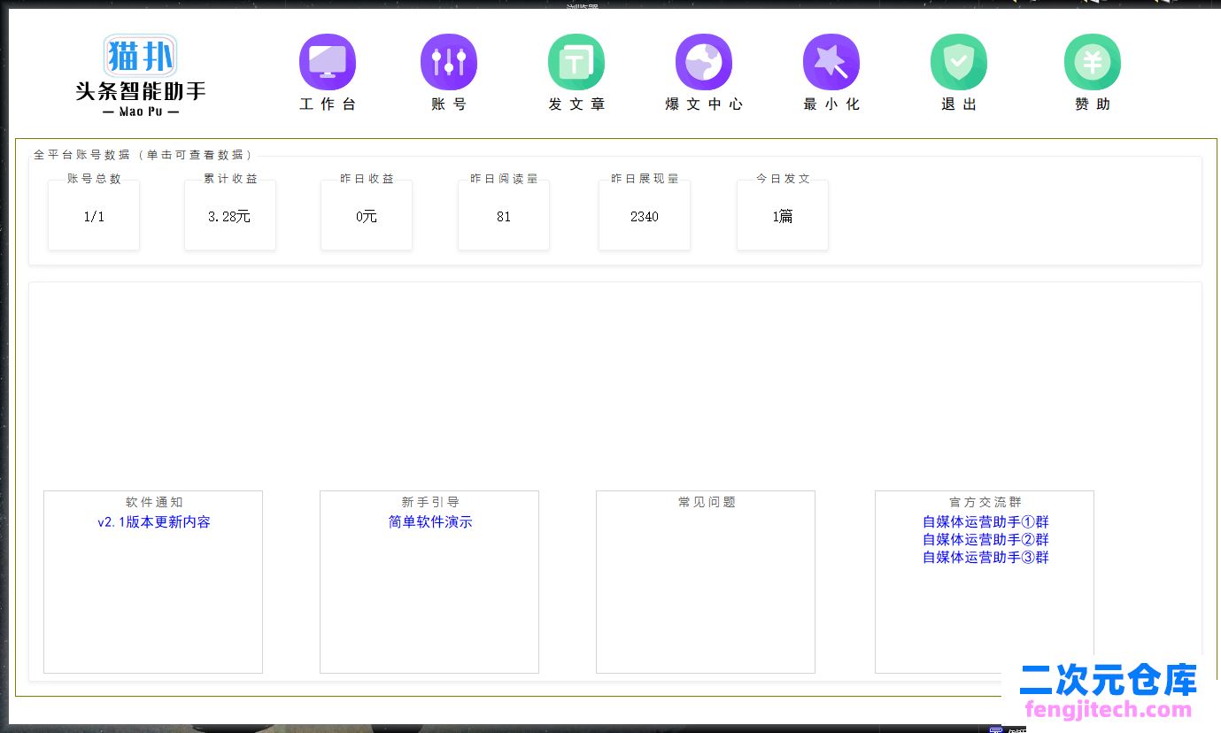The image size is (1221, 733).
Task: Open the v2.1版本更新内容 link
Action: pyautogui.click(x=154, y=522)
